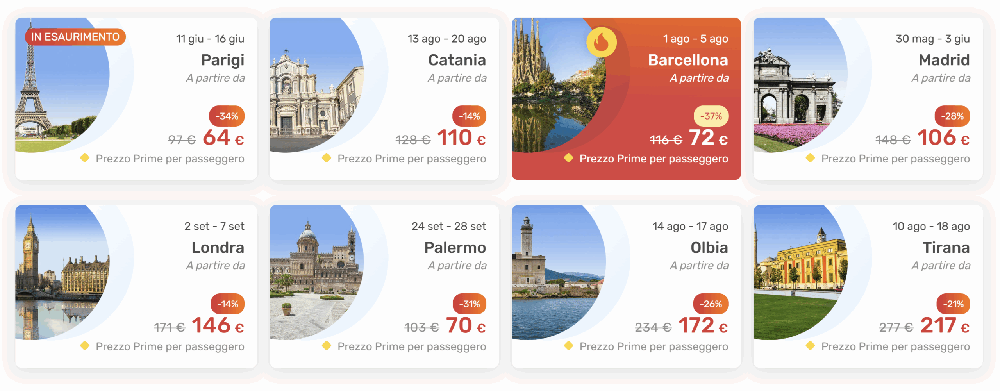1000x391 pixels.
Task: Select the Tirana destination title
Action: (946, 248)
